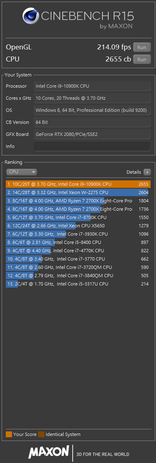Click the Info input field
Image resolution: width=156 pixels, height=463 pixels.
(x=92, y=146)
